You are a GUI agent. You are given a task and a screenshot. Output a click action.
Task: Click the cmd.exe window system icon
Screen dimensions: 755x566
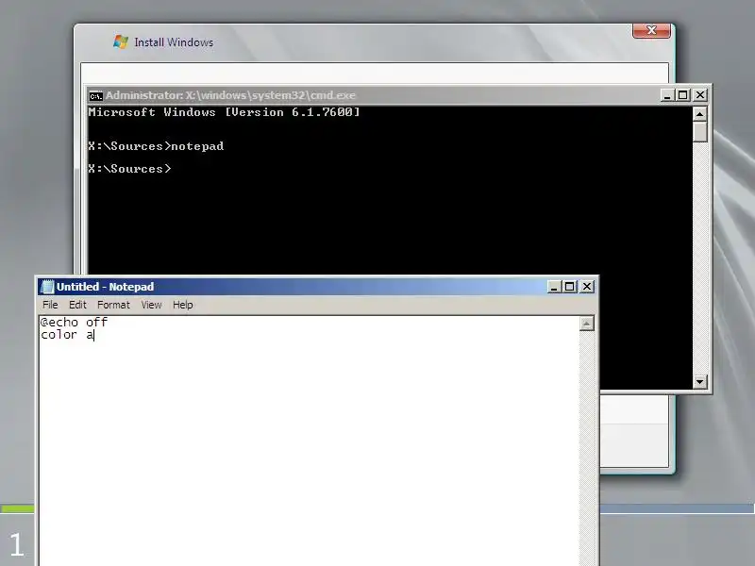[96, 96]
